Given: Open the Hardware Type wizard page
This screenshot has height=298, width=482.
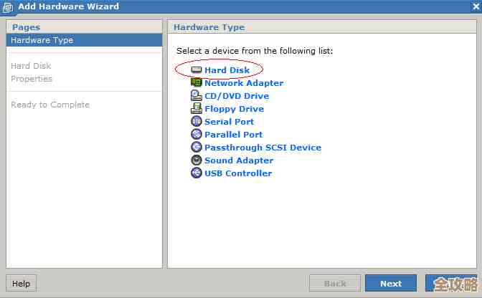Looking at the screenshot, I should [x=42, y=40].
